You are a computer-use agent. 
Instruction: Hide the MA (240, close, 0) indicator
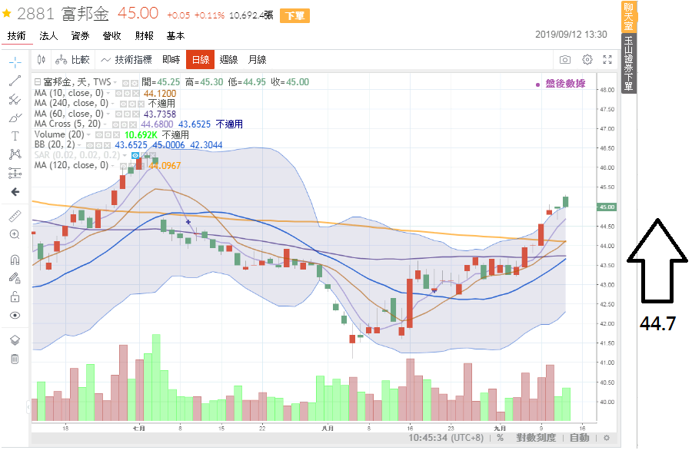(123, 104)
